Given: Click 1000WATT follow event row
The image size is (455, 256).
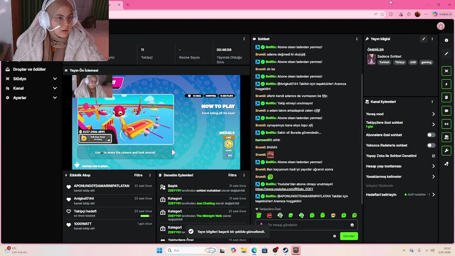Looking at the screenshot, I should [x=109, y=226].
